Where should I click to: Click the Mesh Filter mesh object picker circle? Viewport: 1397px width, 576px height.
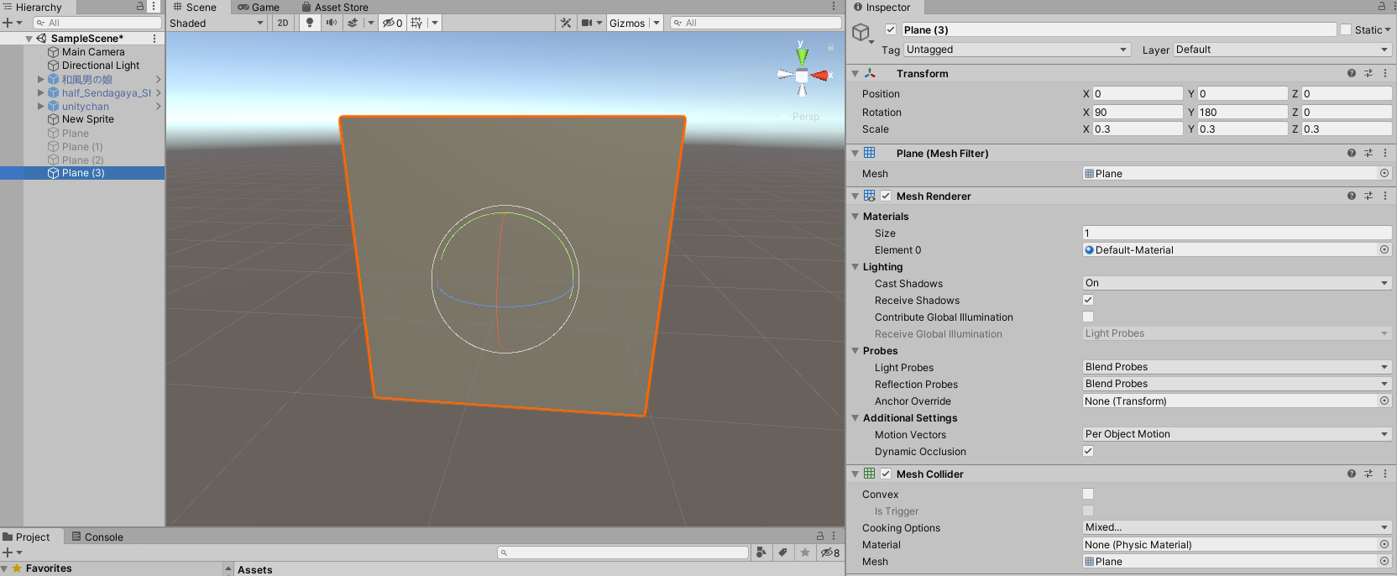(1384, 173)
